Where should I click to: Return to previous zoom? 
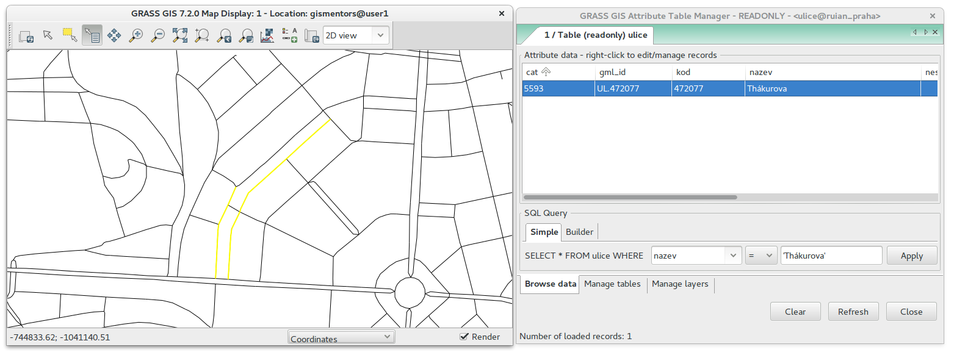pos(224,36)
